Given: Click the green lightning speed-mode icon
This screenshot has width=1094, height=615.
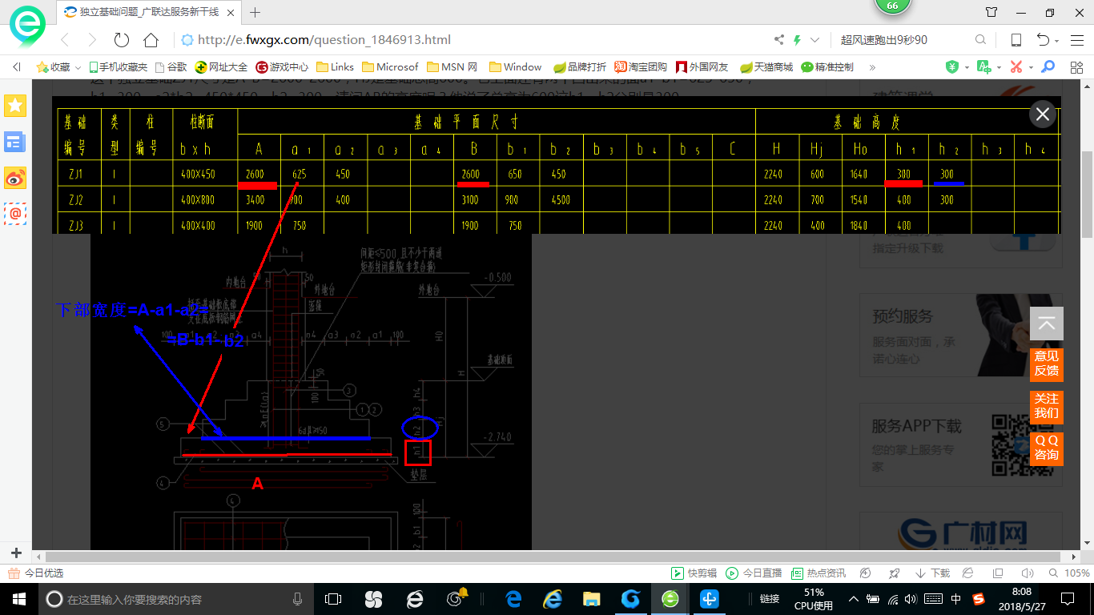Looking at the screenshot, I should 798,40.
